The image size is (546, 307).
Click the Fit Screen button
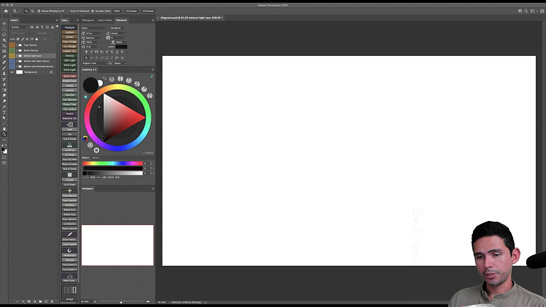(131, 11)
